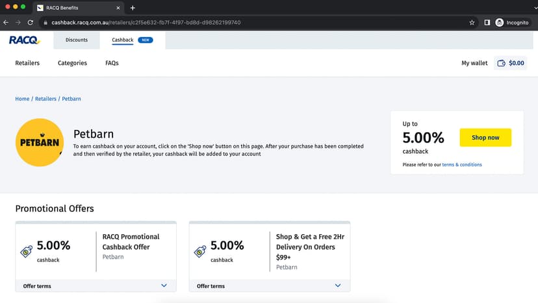Click the tag icon on Free 2Hr Delivery offer

pos(200,252)
